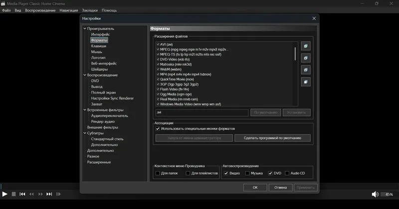Click the Stop playback icon
Viewport: 399px width, 209px height.
[14, 194]
